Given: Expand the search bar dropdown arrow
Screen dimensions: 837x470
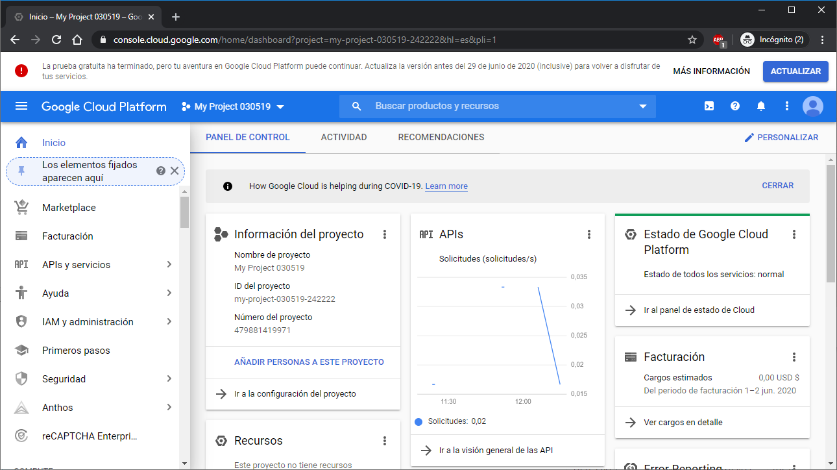Looking at the screenshot, I should [643, 106].
